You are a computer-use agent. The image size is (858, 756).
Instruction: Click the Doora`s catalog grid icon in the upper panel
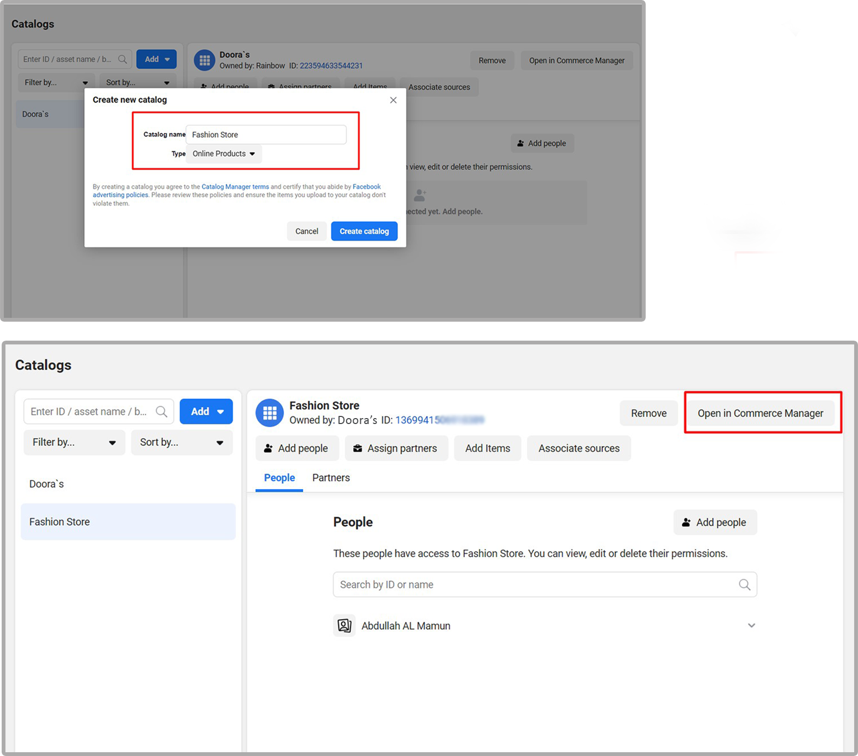pyautogui.click(x=205, y=60)
